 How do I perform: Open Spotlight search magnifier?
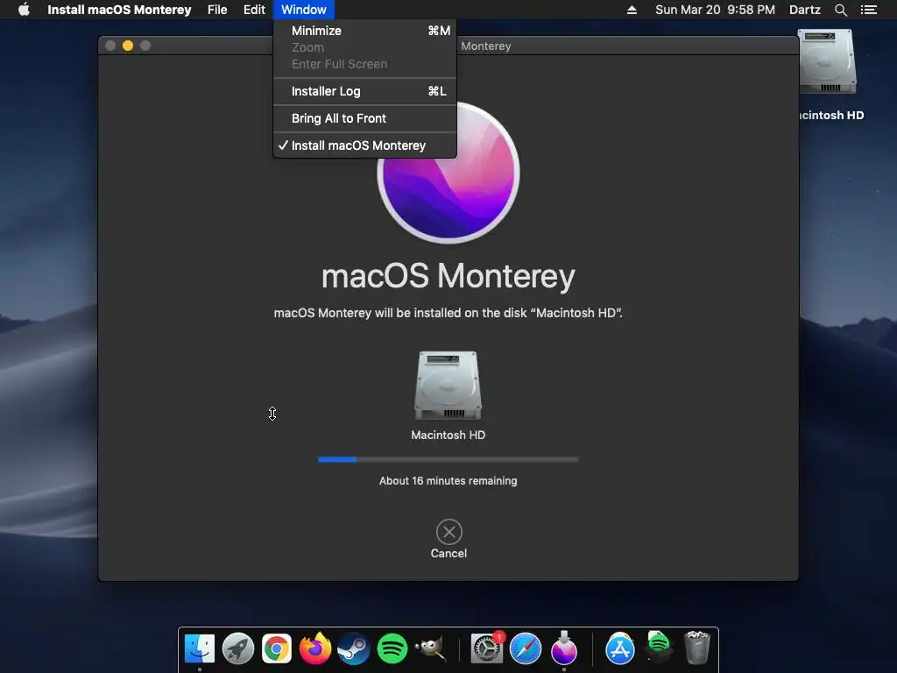click(x=840, y=10)
